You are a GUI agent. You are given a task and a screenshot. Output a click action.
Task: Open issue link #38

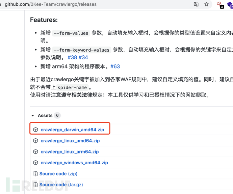click(x=72, y=57)
